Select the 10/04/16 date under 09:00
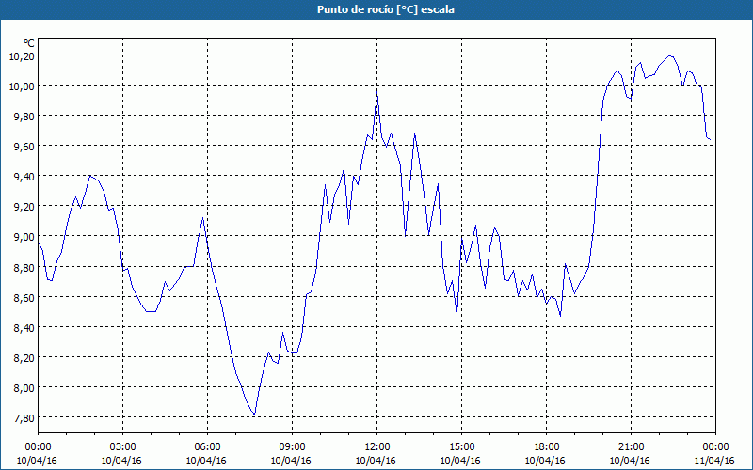The image size is (753, 470). point(291,461)
